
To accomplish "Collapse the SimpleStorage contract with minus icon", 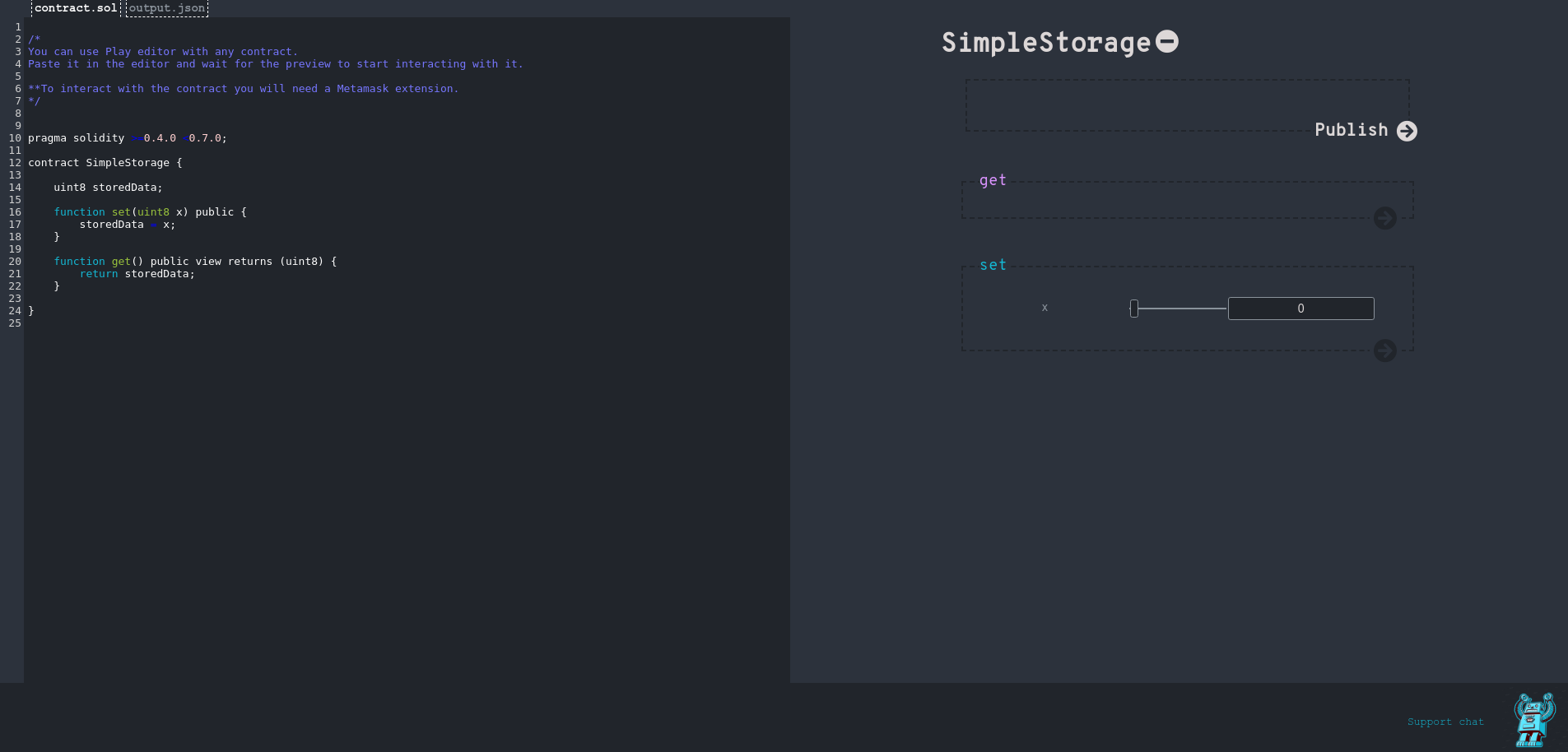I will pos(1166,41).
